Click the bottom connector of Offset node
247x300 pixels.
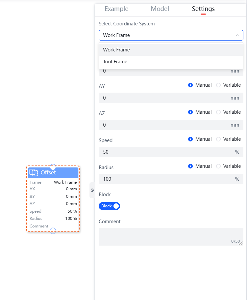pyautogui.click(x=53, y=231)
